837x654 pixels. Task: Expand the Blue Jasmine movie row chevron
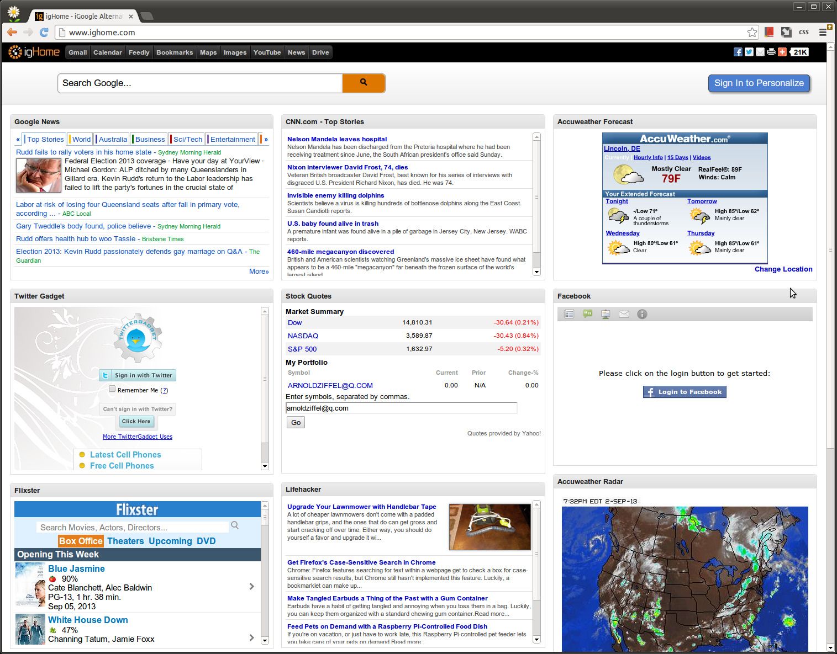[x=251, y=587]
